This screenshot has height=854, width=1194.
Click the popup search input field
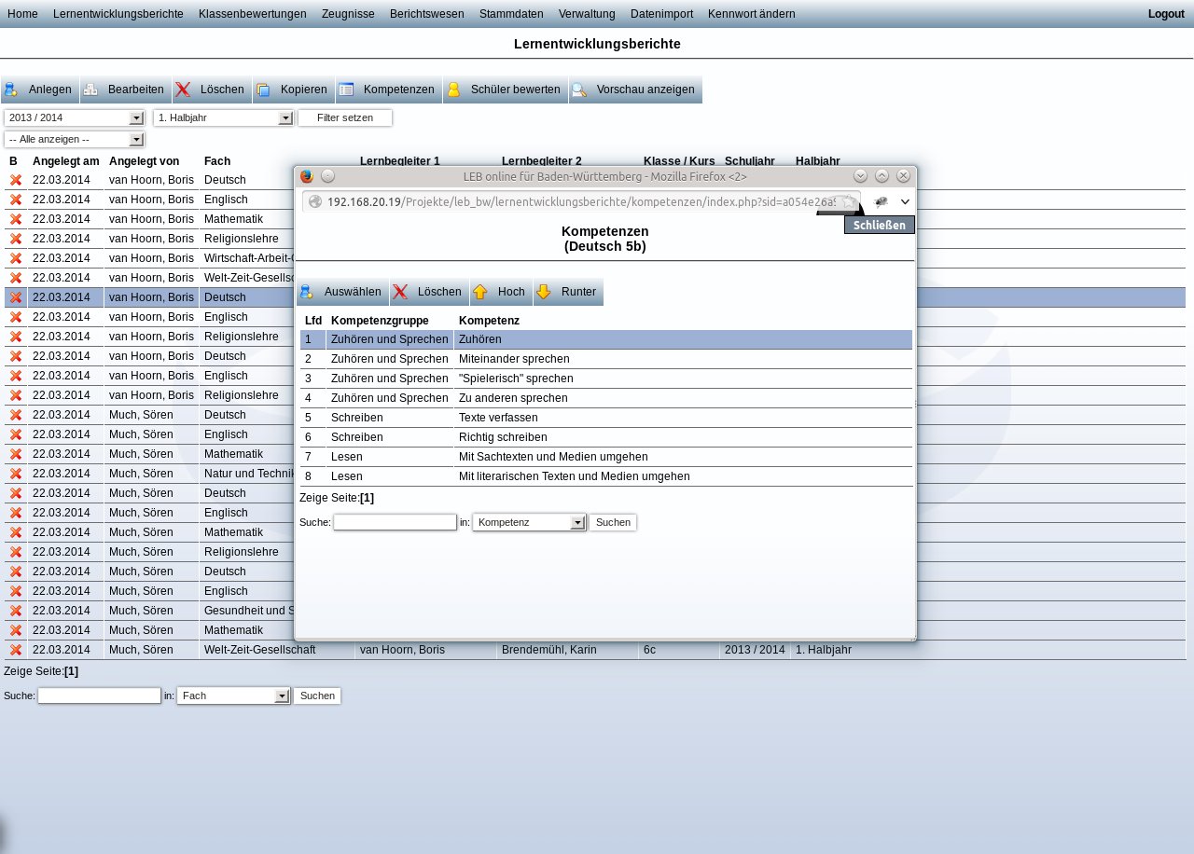[395, 522]
